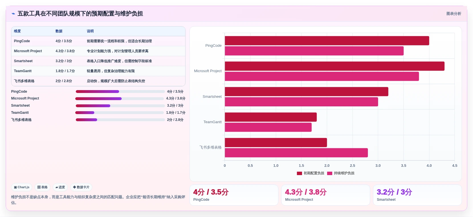Click description 启动快，规模扩大后需防止表结构失控

[116, 81]
